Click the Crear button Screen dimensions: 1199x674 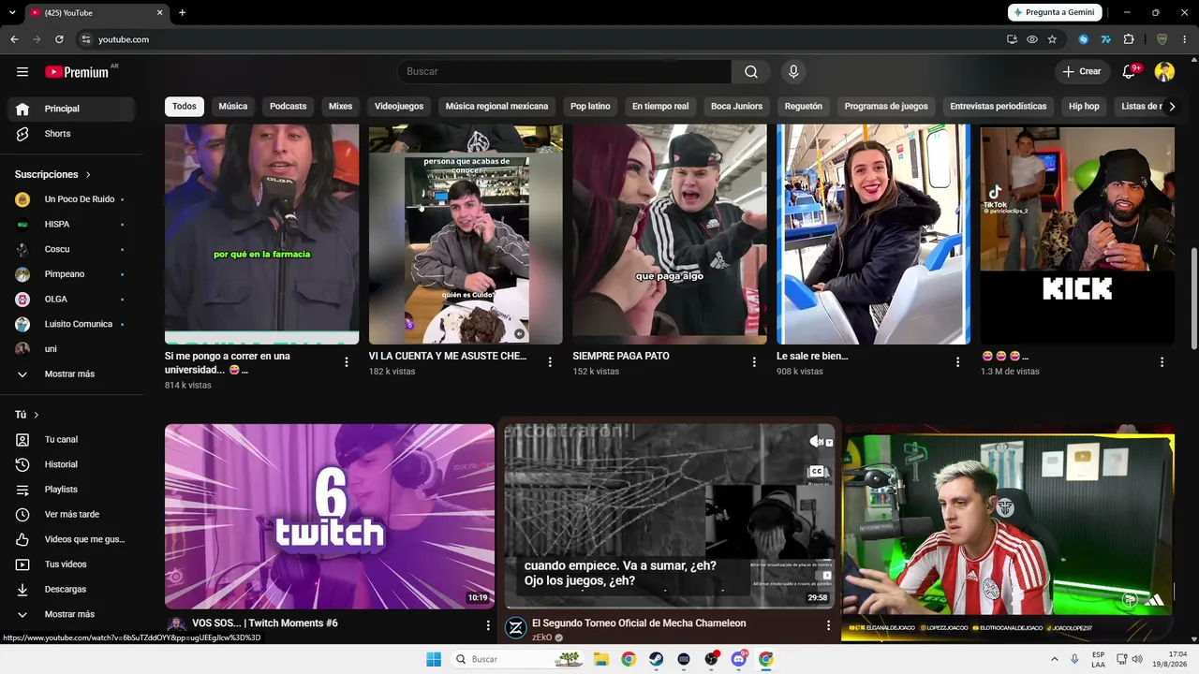click(1082, 72)
